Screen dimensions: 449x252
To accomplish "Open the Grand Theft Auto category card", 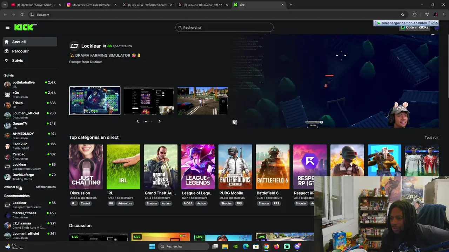I will (161, 167).
